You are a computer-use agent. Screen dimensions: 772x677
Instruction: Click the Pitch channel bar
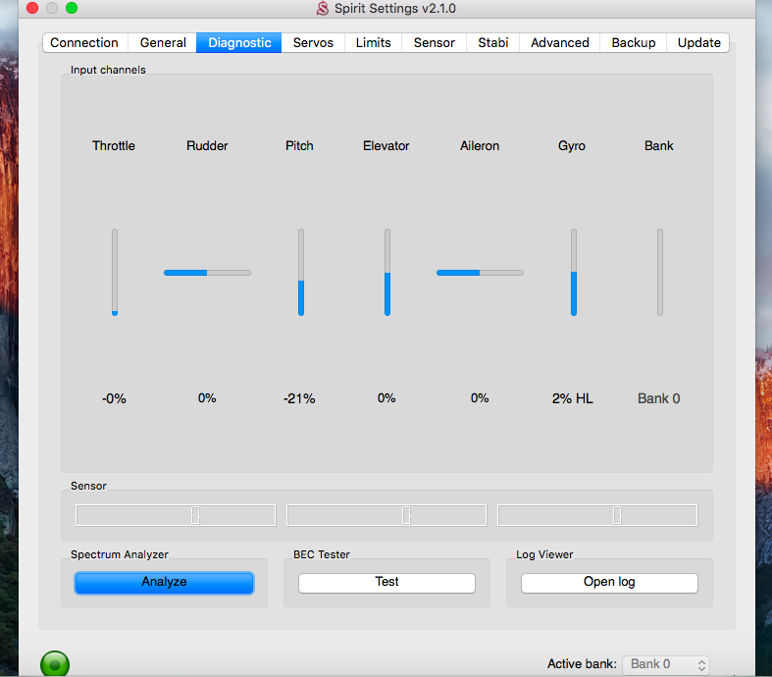pyautogui.click(x=301, y=273)
